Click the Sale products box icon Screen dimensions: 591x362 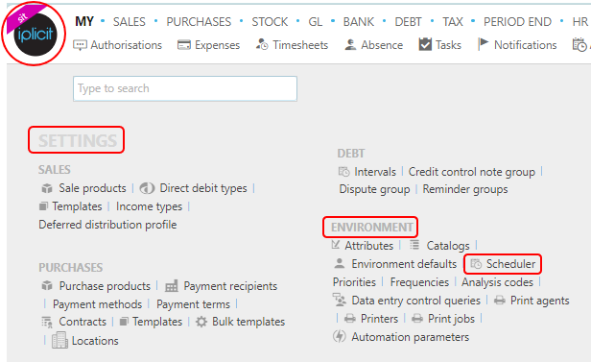[47, 188]
